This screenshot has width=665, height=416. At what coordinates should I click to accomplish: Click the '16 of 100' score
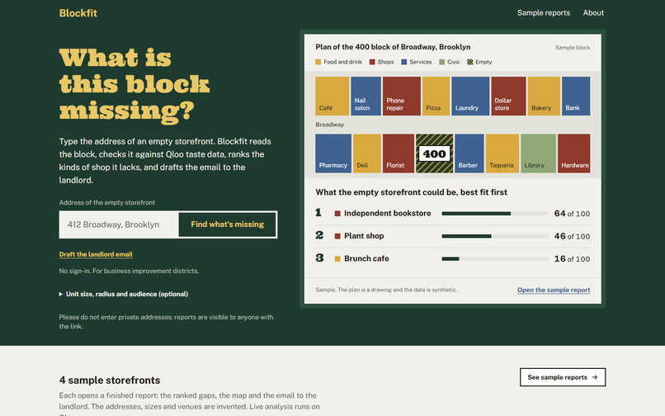[572, 258]
